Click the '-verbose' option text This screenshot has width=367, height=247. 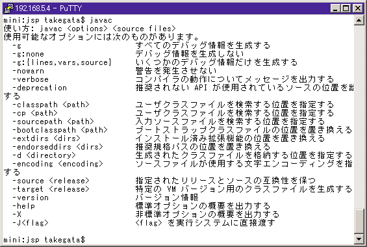click(31, 79)
